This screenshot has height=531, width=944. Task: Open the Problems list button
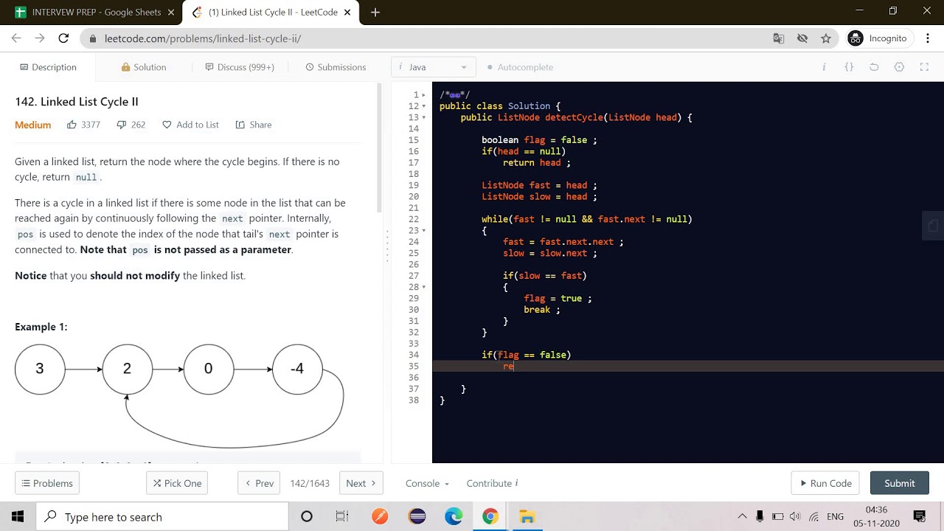click(x=47, y=483)
